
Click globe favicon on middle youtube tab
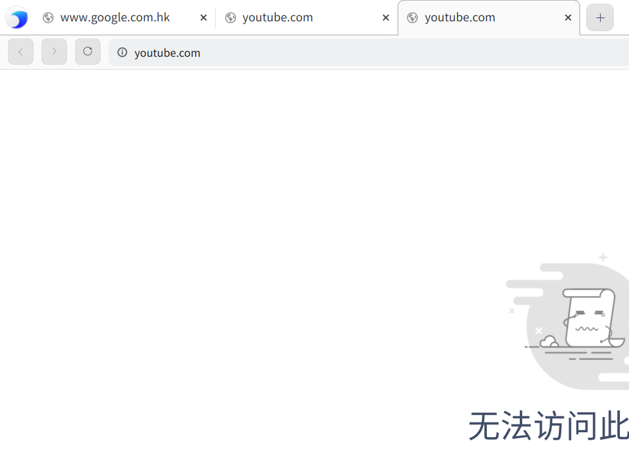tap(230, 18)
